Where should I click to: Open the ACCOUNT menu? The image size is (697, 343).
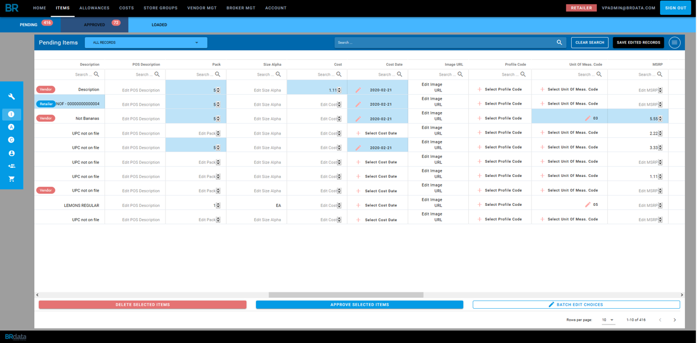276,8
